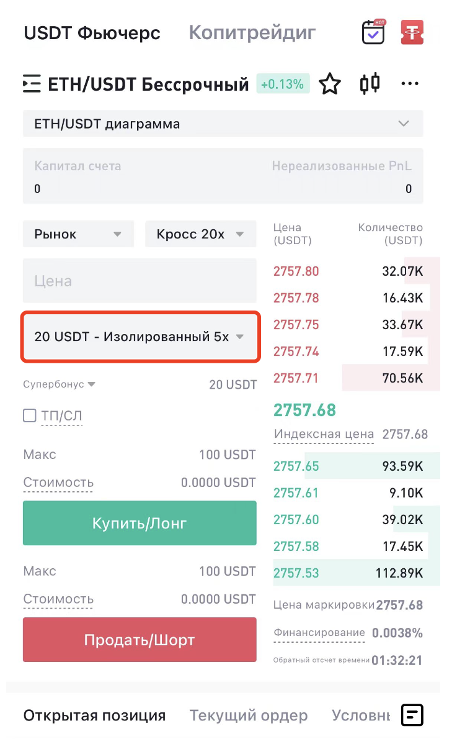
Task: Select the Открытая позиция tab
Action: click(94, 715)
